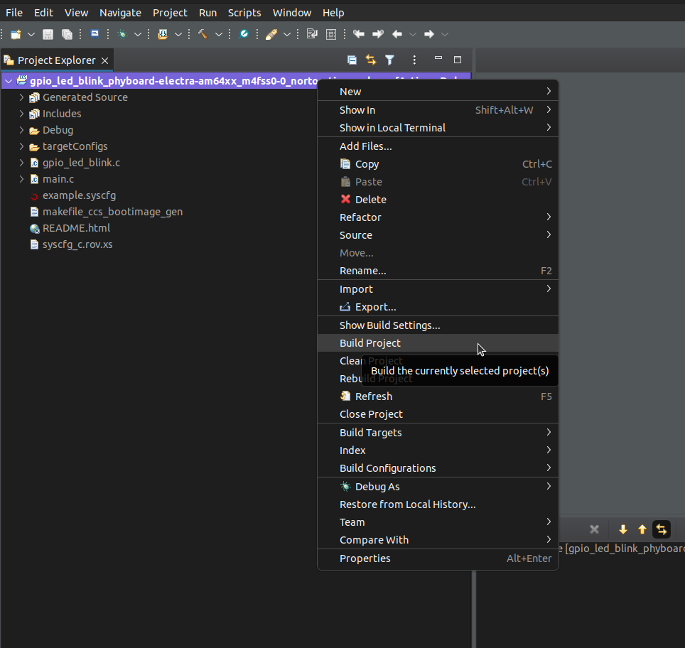Click the blue terminal toolbar icon

tap(95, 33)
